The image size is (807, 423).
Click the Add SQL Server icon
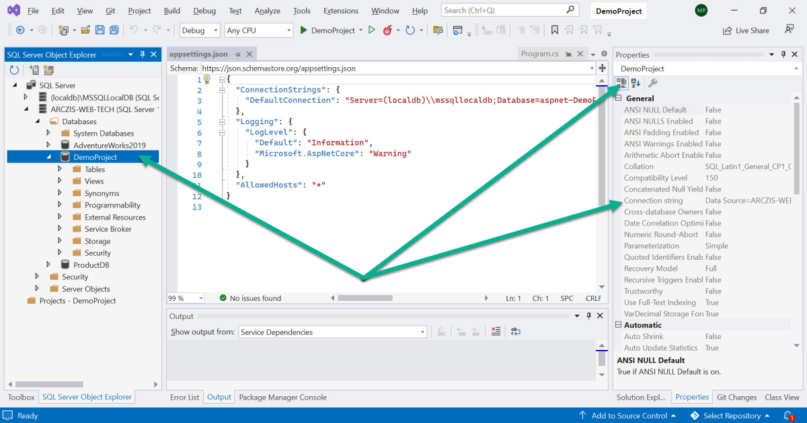click(x=34, y=70)
